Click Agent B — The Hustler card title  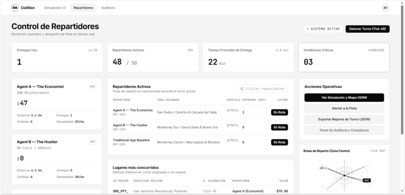pos(37,142)
